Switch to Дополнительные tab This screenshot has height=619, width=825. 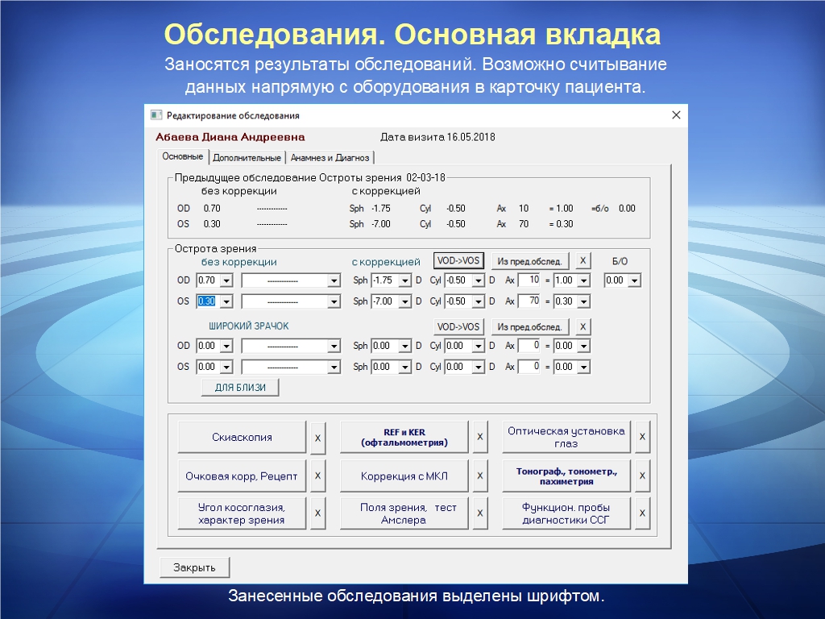pyautogui.click(x=247, y=158)
